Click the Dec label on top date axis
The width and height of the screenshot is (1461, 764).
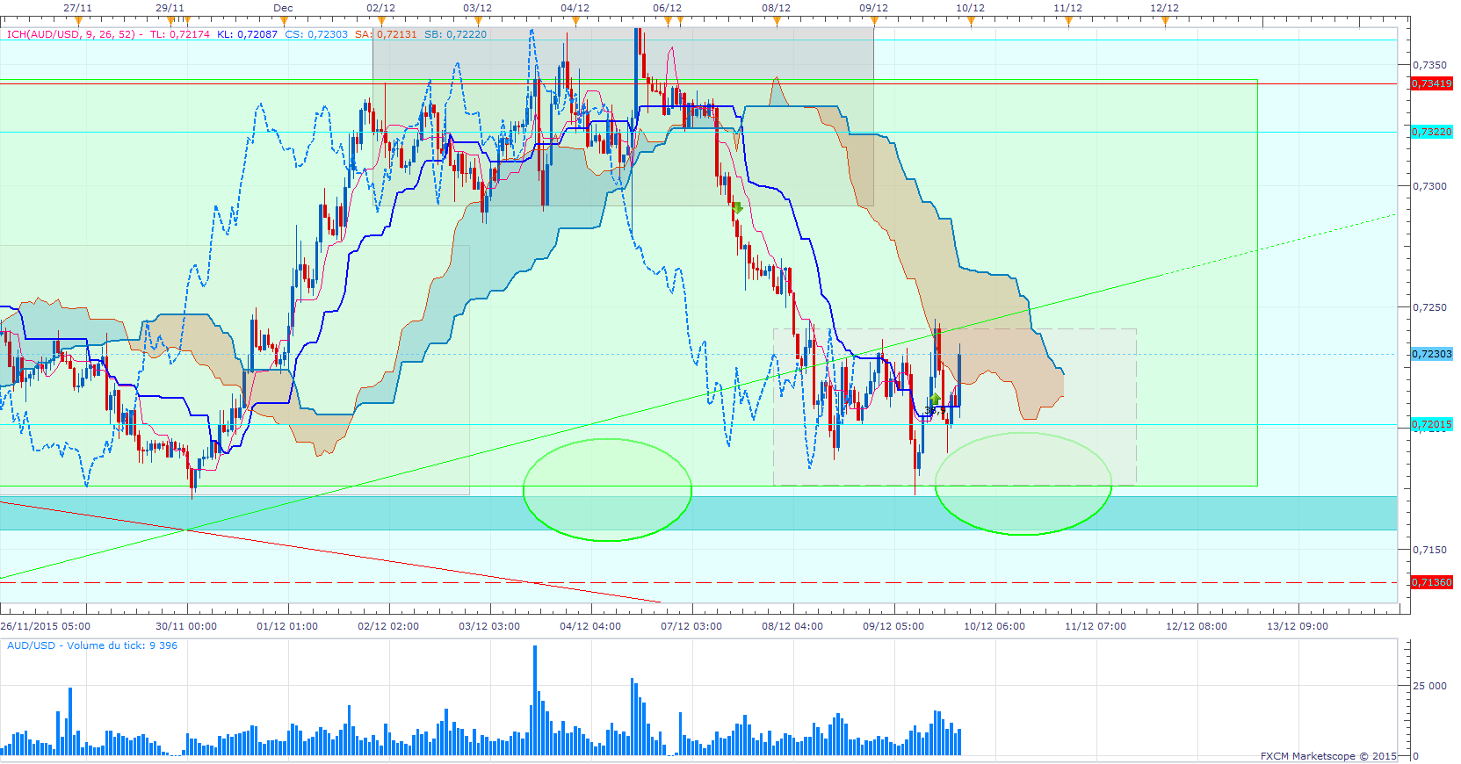[x=283, y=8]
